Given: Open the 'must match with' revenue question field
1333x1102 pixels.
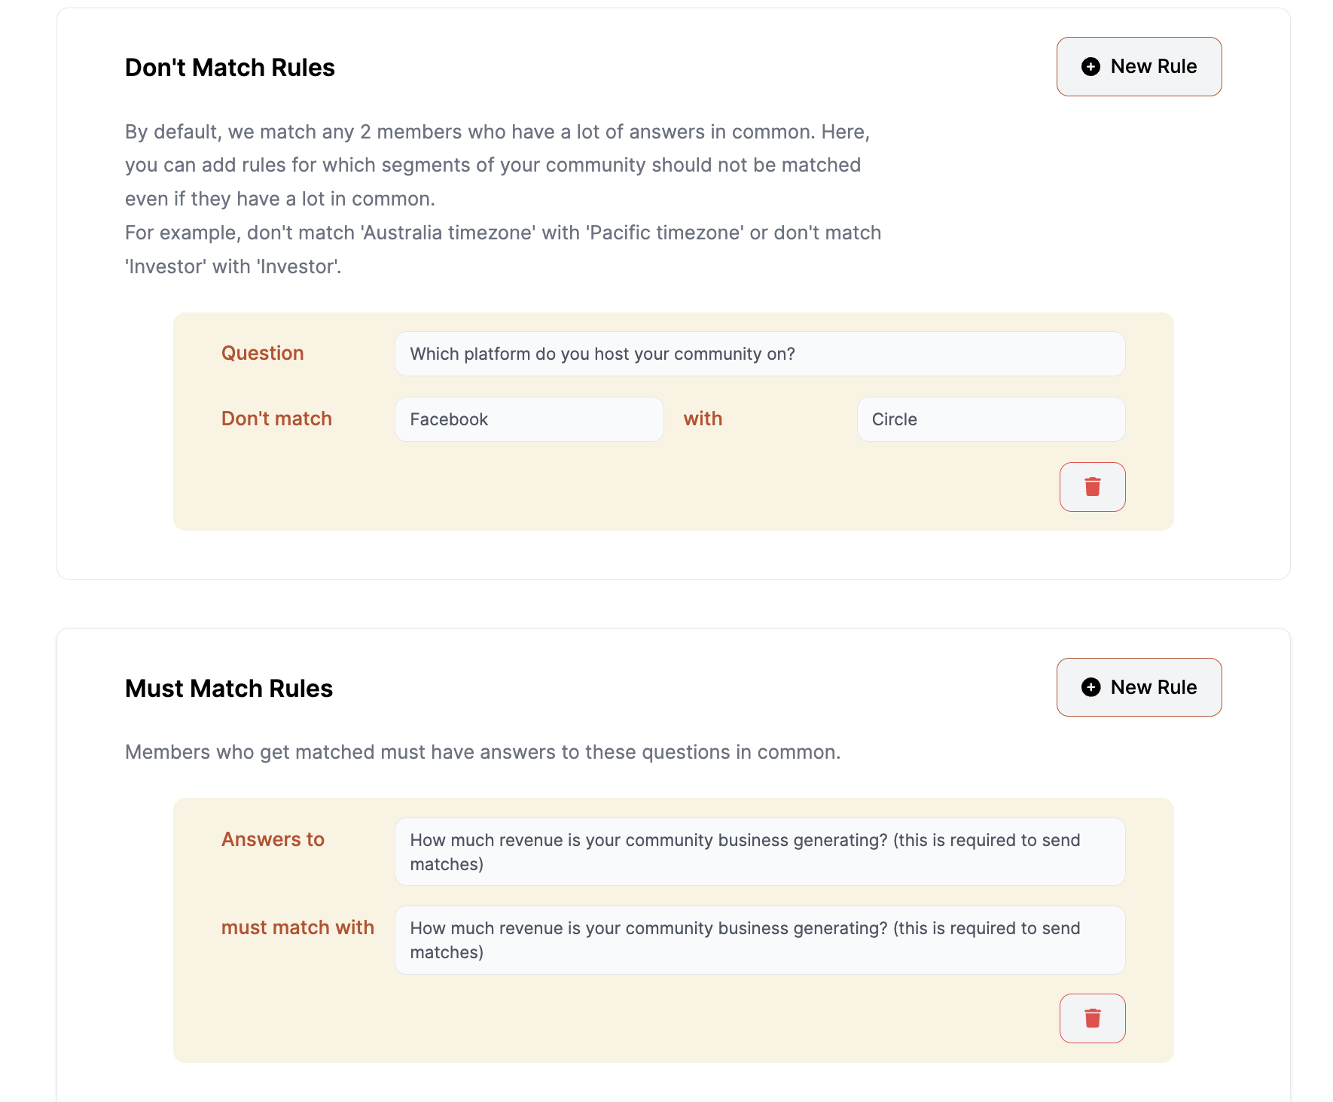Looking at the screenshot, I should click(x=760, y=940).
